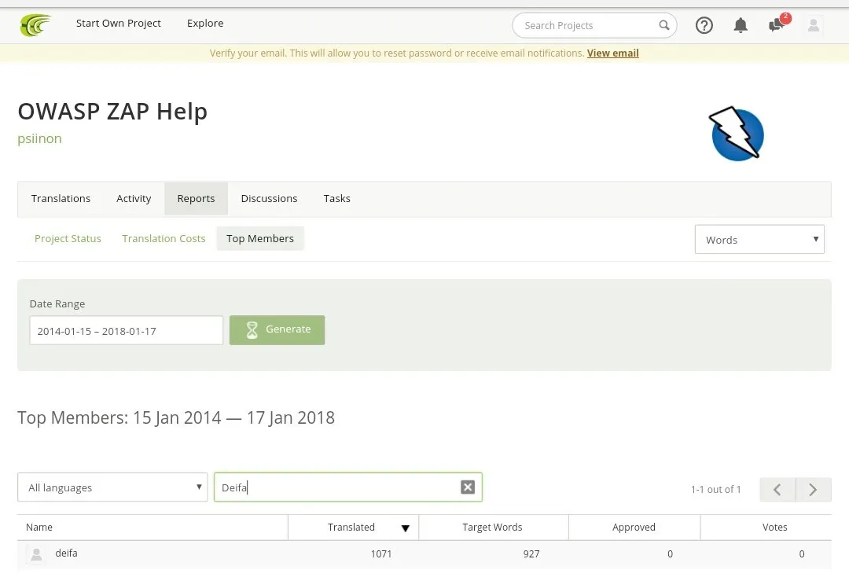
Task: Open the All languages dropdown
Action: pos(112,487)
